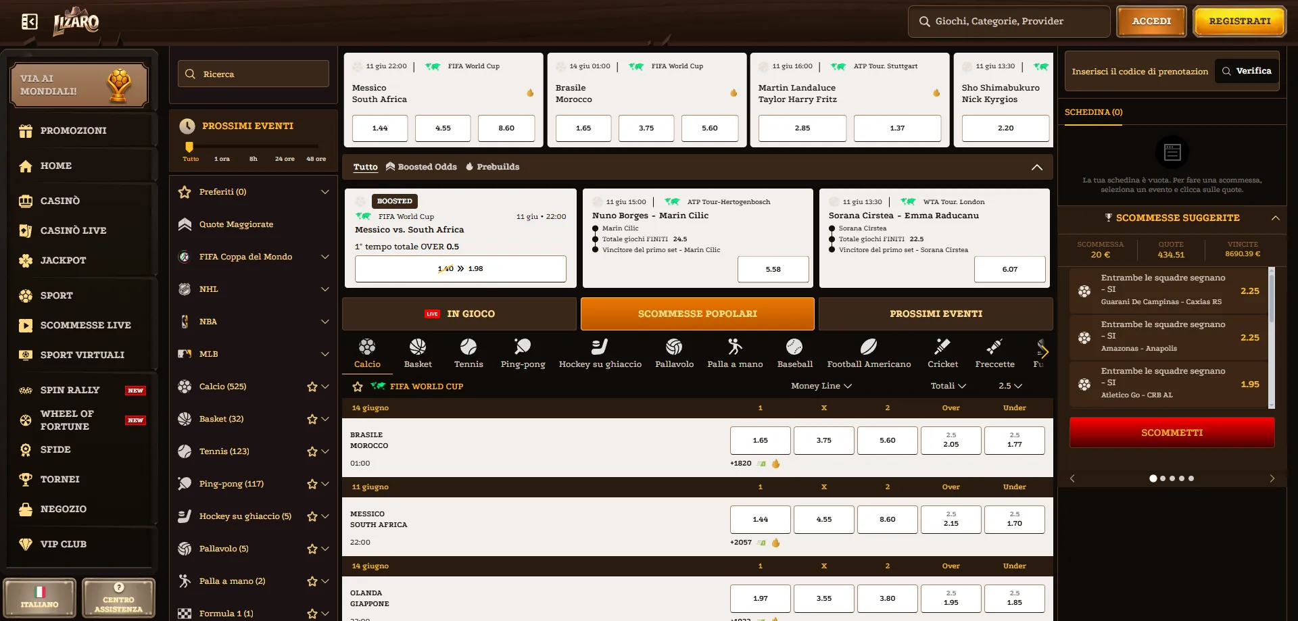The width and height of the screenshot is (1298, 621).
Task: Collapse the sidebar menu icon
Action: tap(29, 22)
